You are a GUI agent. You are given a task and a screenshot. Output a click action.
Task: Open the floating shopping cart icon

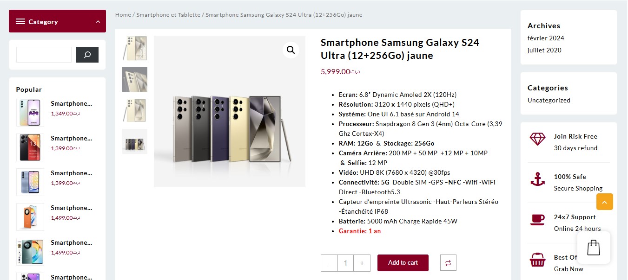[594, 247]
